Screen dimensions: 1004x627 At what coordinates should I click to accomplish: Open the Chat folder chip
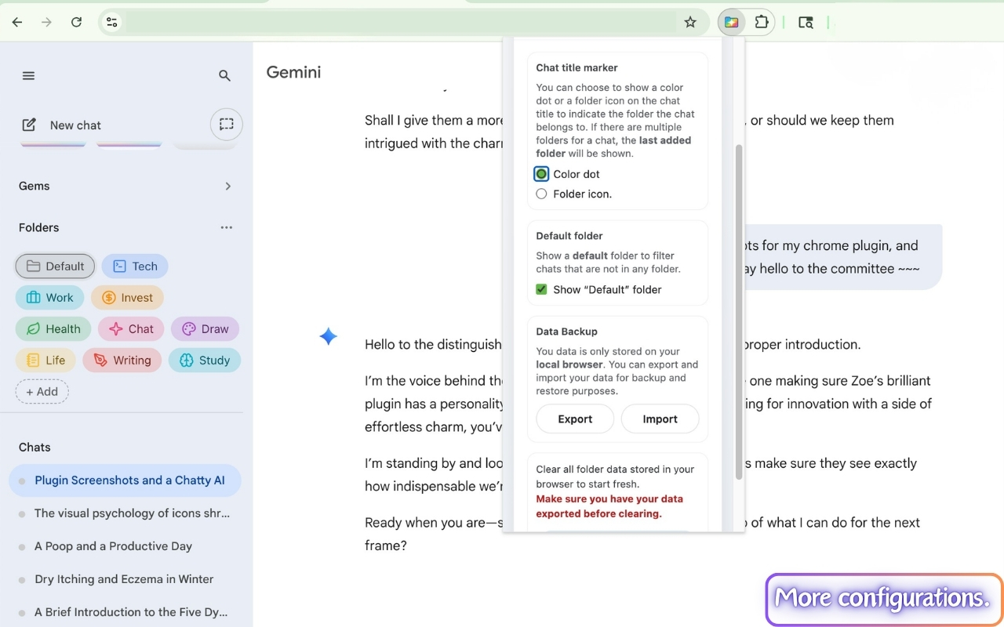tap(131, 329)
